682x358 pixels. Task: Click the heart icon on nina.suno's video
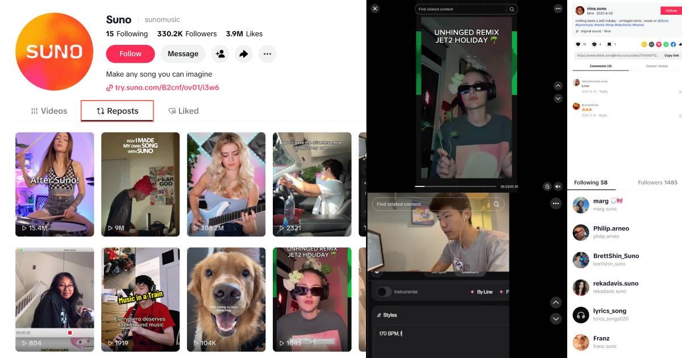(x=578, y=44)
